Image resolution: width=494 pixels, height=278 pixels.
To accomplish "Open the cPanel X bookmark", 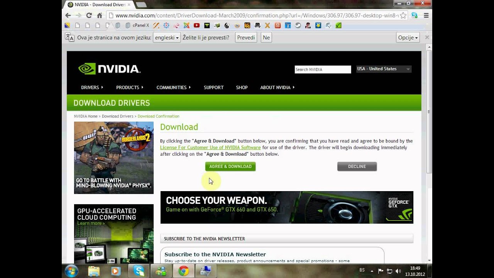I will [137, 25].
